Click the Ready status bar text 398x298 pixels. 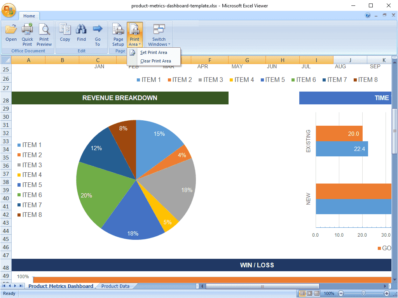[9, 293]
